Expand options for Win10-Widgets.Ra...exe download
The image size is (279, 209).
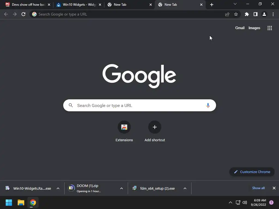58,188
